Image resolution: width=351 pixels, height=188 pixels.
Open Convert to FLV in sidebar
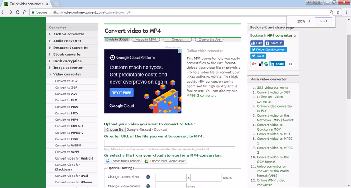[x=66, y=100]
